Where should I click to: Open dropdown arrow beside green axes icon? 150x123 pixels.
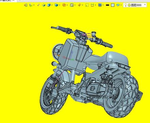34,5
